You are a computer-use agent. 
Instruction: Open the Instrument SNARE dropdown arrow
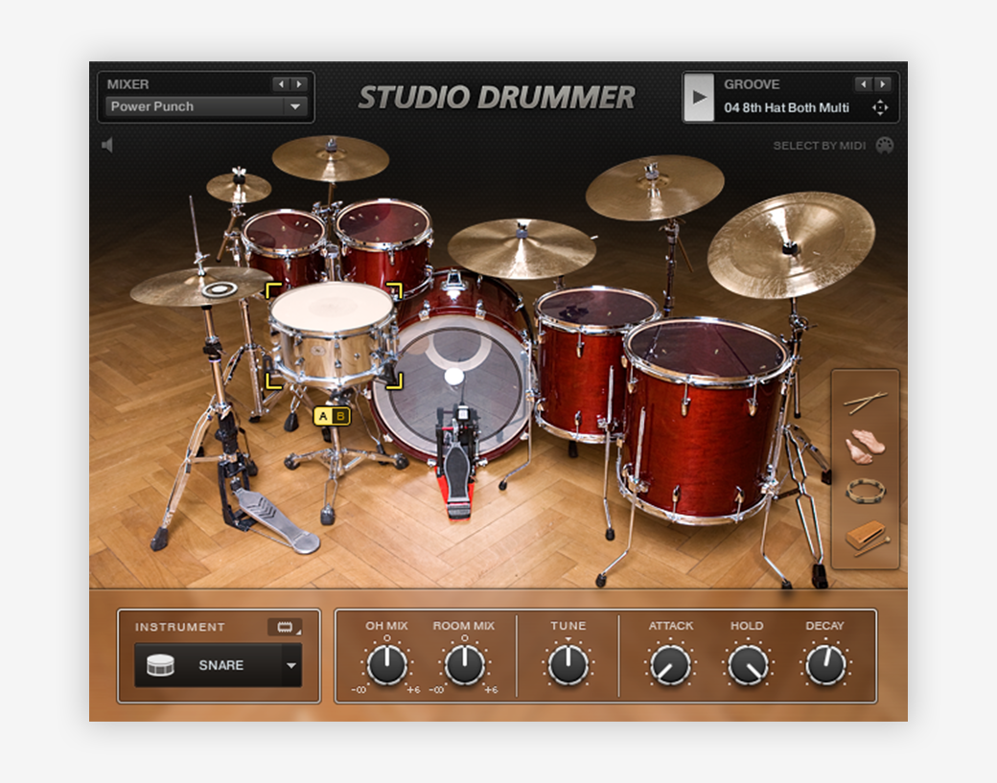[291, 665]
